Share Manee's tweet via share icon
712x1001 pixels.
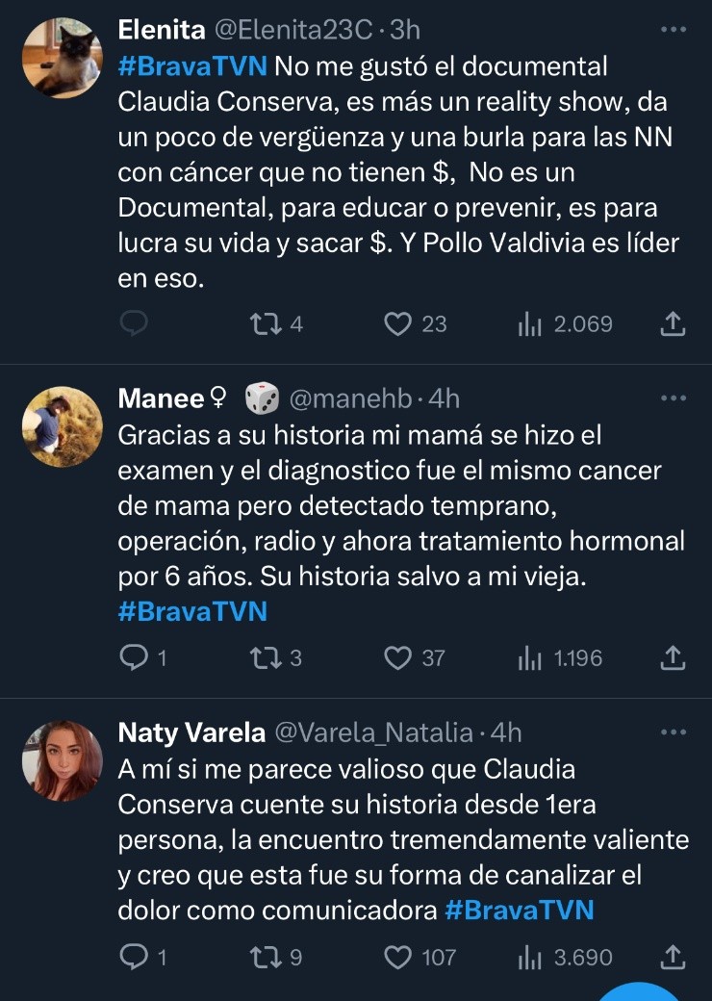point(674,658)
